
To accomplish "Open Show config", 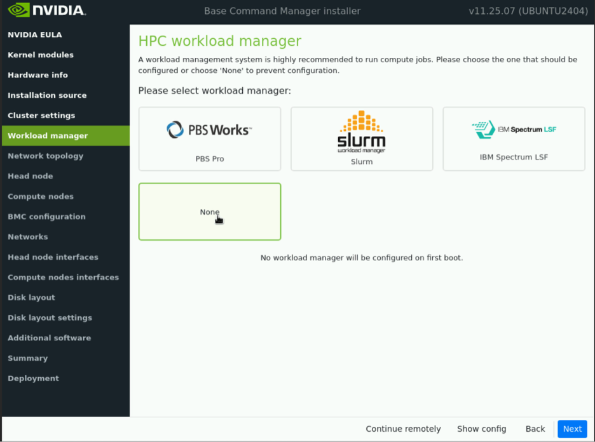I will (x=481, y=429).
